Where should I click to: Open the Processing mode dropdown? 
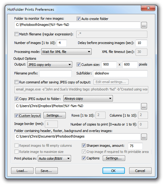(x=66, y=52)
